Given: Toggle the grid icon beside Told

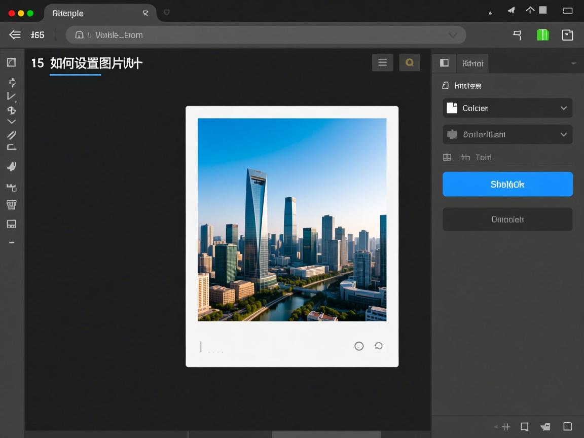Looking at the screenshot, I should [447, 157].
